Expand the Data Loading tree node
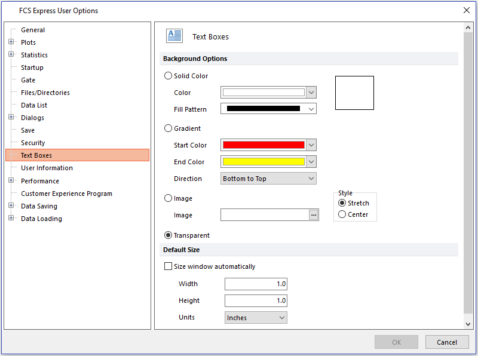 pyautogui.click(x=11, y=218)
